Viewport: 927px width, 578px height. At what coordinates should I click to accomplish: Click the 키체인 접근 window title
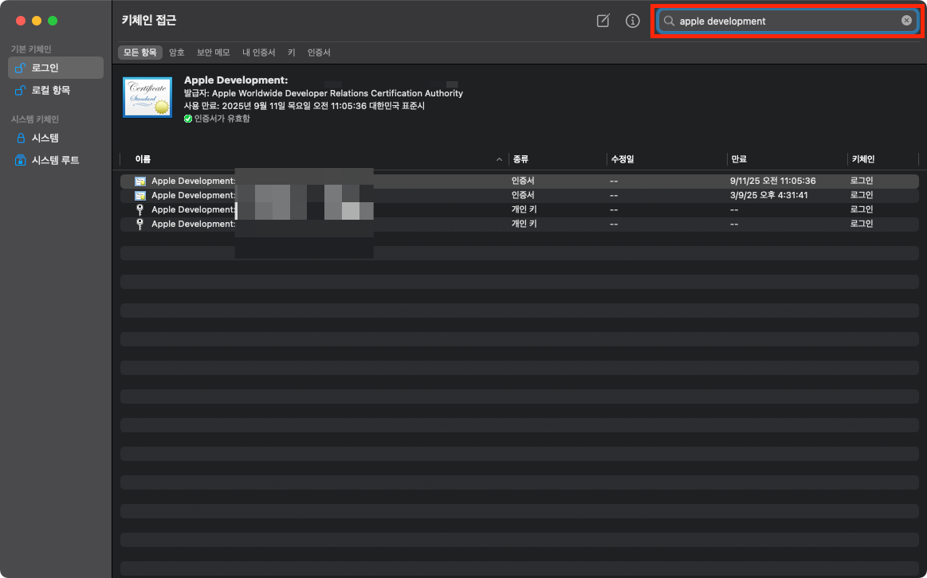point(149,21)
